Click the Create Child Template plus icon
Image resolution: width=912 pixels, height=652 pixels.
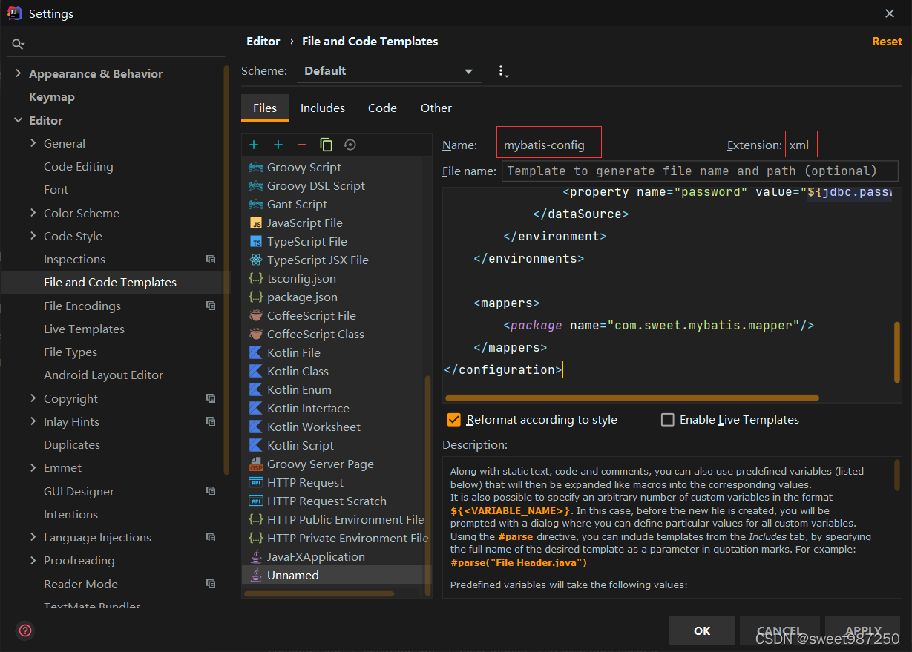(278, 145)
